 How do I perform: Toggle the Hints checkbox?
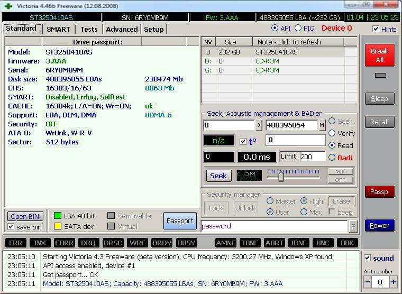pyautogui.click(x=376, y=29)
